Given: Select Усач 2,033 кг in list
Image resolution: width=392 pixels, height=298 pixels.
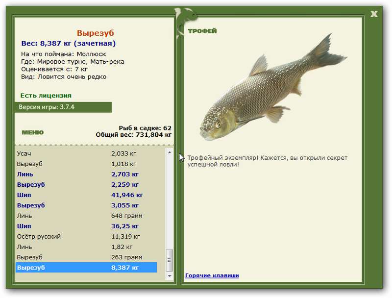Looking at the screenshot, I should [86, 153].
